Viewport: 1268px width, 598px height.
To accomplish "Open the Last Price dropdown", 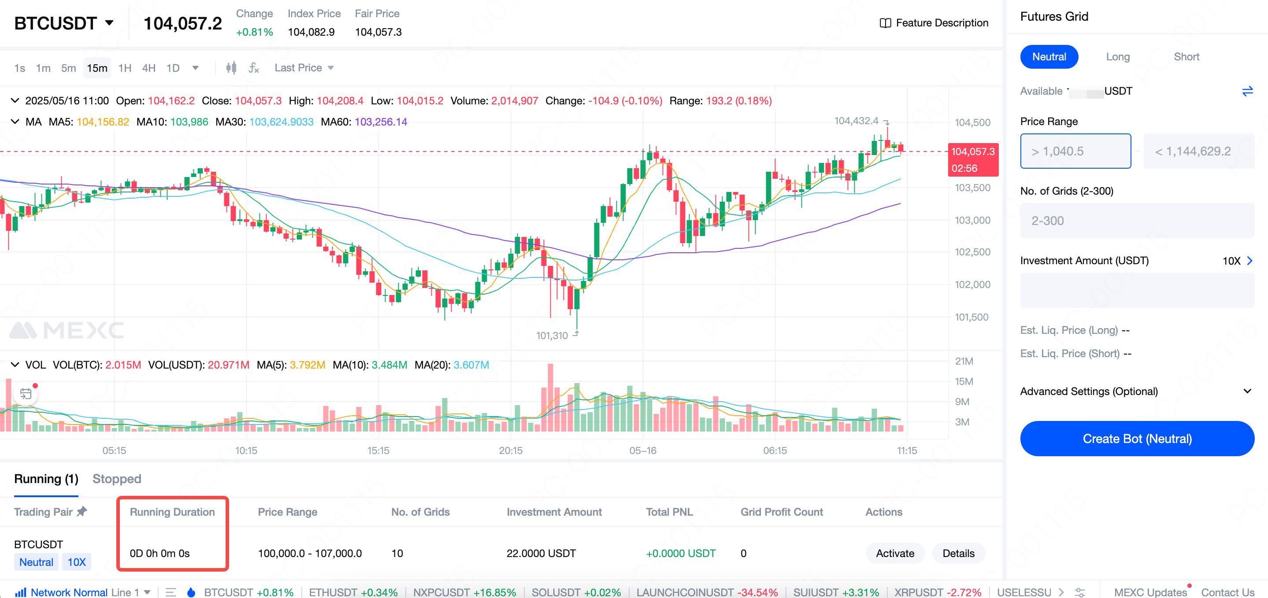I will pos(304,67).
